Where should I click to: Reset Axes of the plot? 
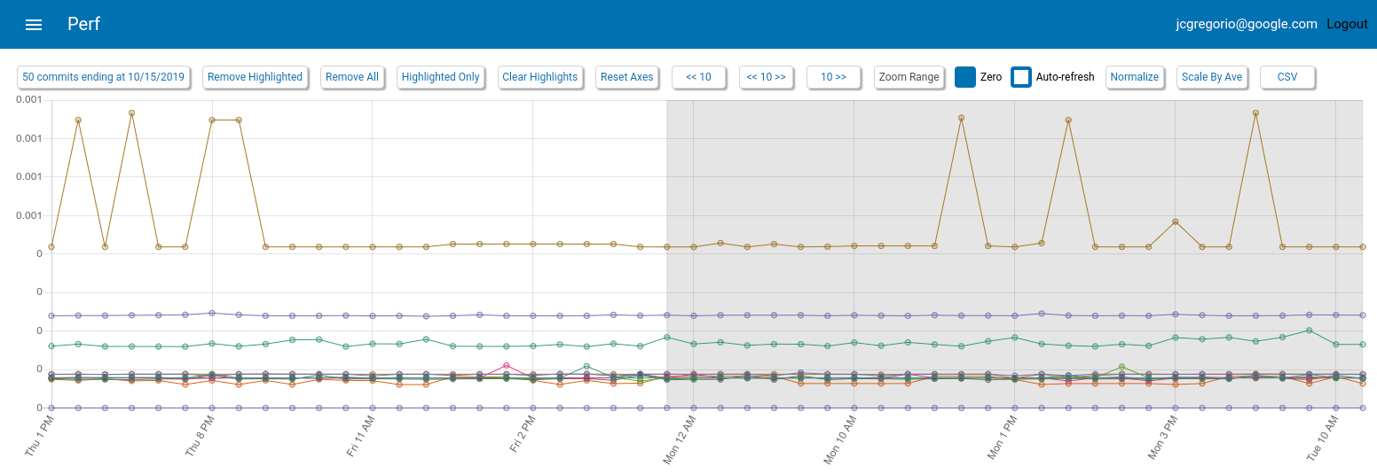pos(626,77)
